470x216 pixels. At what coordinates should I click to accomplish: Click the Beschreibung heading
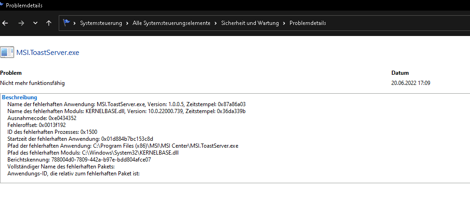point(19,97)
